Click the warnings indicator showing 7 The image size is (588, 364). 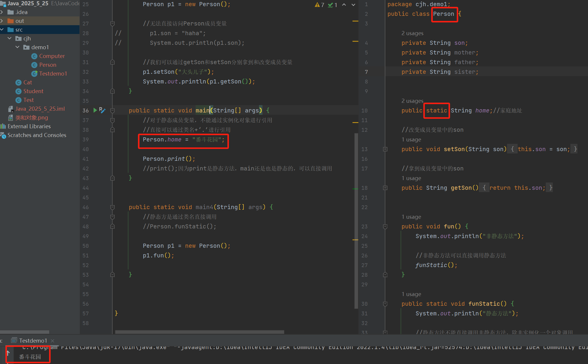[x=319, y=5]
